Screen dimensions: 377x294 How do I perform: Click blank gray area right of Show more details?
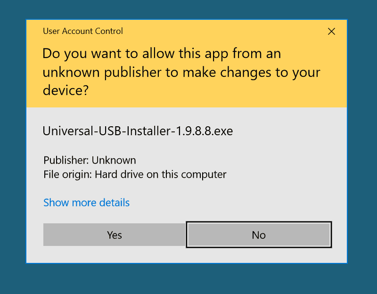click(226, 203)
